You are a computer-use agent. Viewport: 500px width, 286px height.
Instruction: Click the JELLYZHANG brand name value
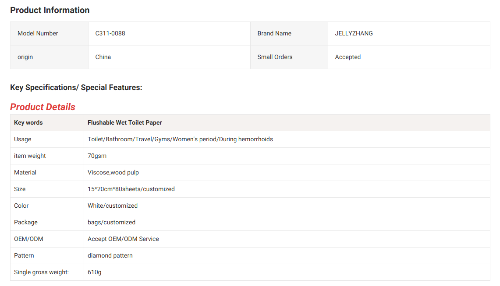pos(354,33)
